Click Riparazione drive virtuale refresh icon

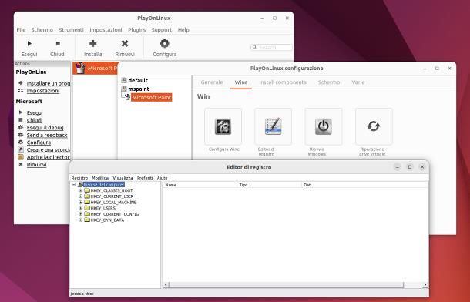pos(374,126)
